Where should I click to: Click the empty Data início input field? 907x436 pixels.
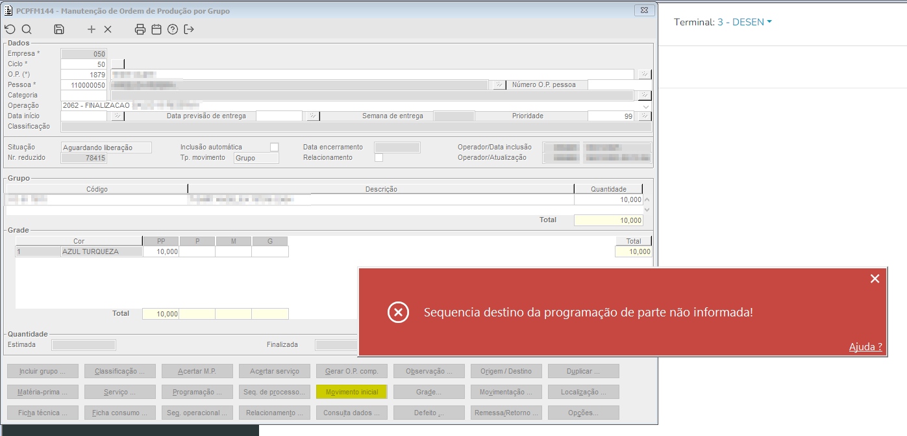point(85,116)
